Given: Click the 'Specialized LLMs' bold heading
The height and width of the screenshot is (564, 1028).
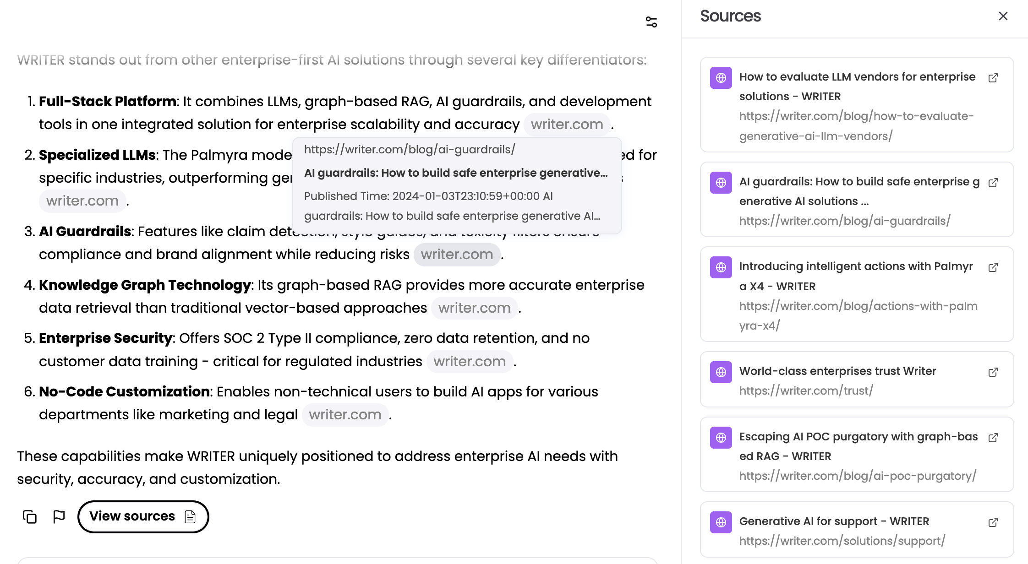Looking at the screenshot, I should pos(97,155).
